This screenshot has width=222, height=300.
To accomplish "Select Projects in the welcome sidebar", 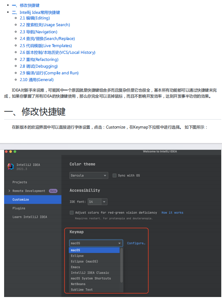I will click(20, 182).
